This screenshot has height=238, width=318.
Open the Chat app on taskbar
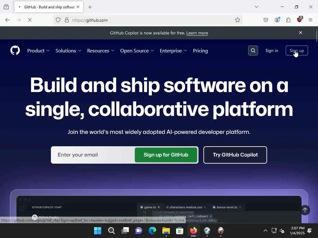[x=139, y=231]
